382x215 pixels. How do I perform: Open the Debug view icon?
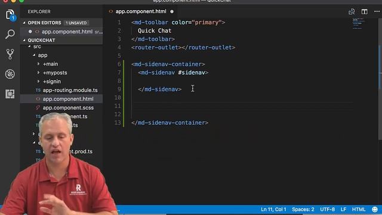pyautogui.click(x=10, y=74)
